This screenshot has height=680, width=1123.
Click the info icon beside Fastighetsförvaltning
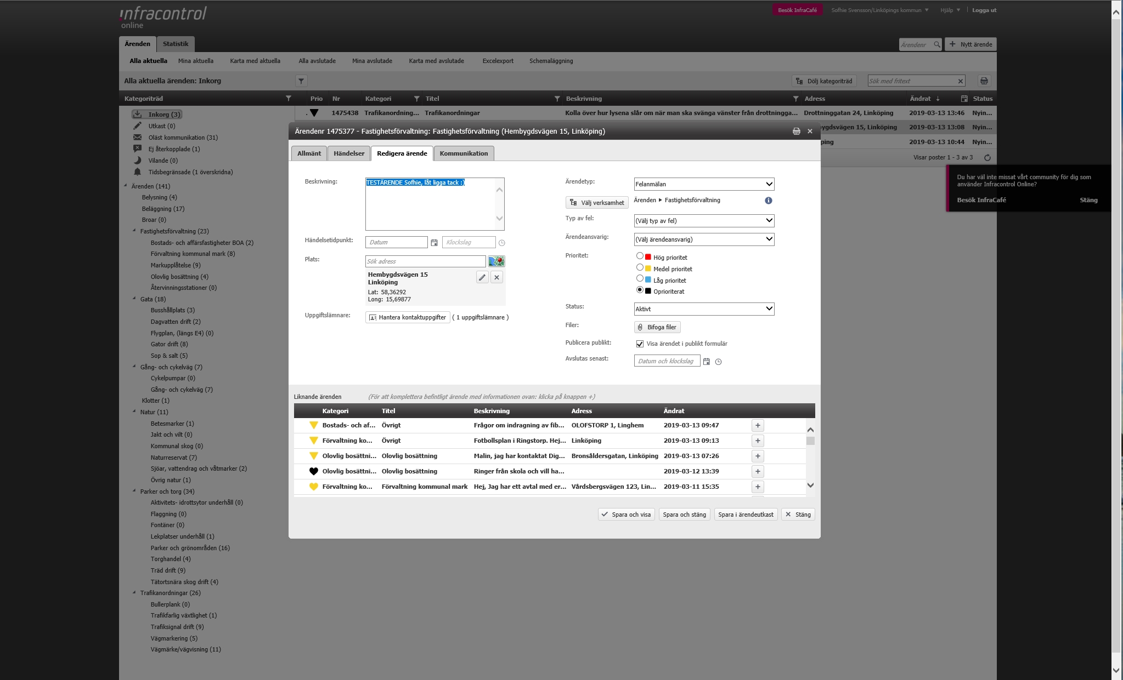pyautogui.click(x=768, y=201)
